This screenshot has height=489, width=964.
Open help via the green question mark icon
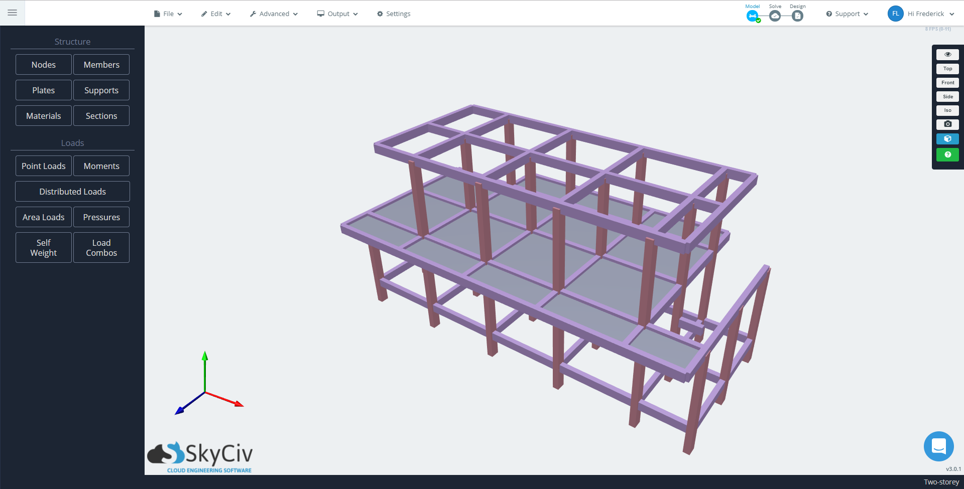947,154
